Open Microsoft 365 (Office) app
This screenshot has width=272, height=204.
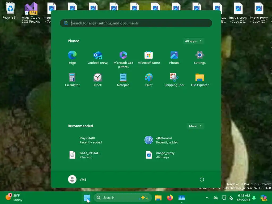123,60
